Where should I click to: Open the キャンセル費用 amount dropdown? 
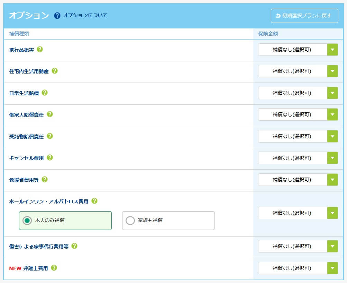coord(298,158)
